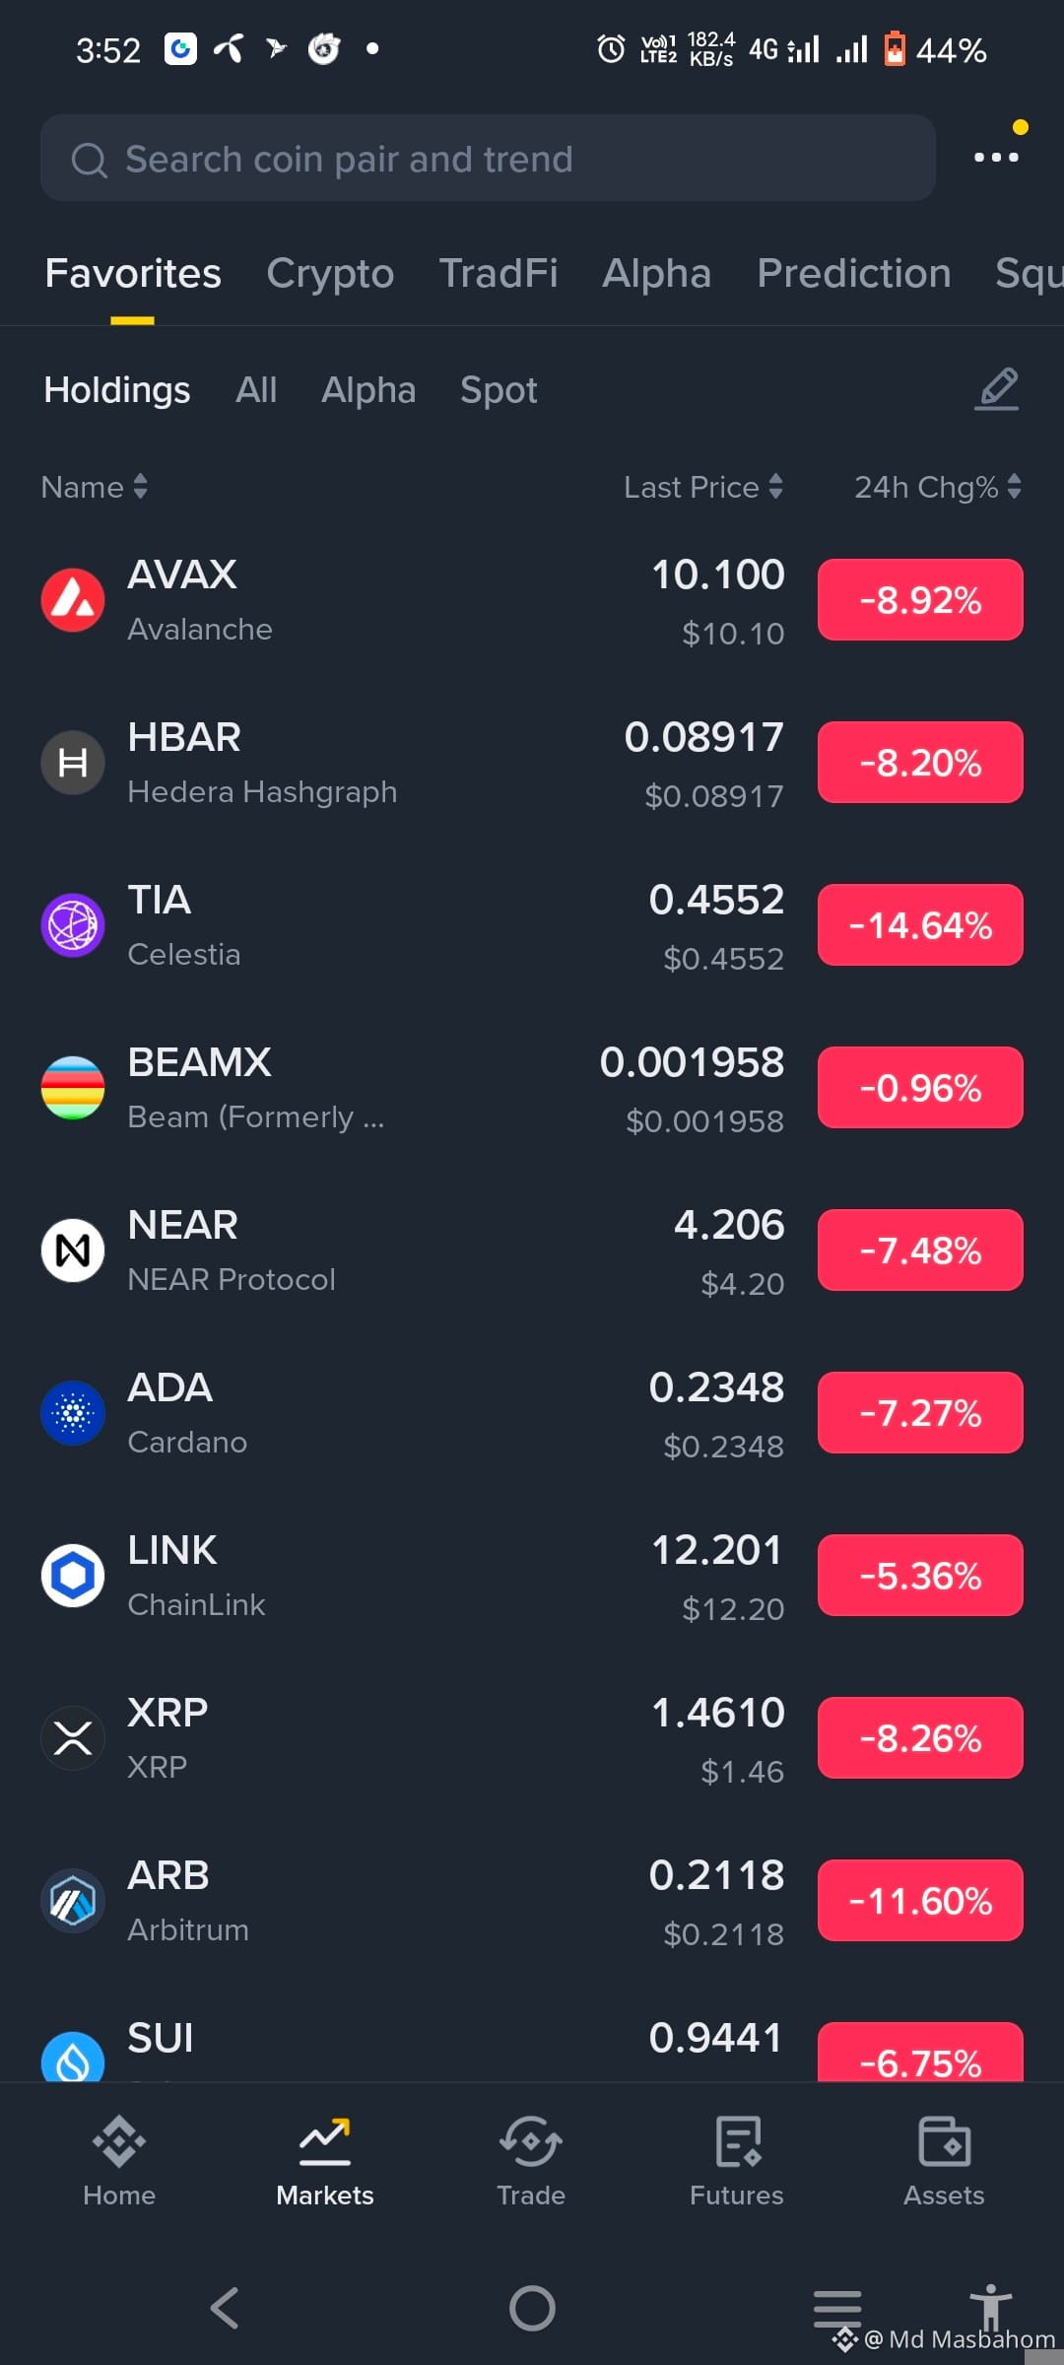Open the three-dot more options menu
The height and width of the screenshot is (2365, 1064).
pyautogui.click(x=996, y=157)
